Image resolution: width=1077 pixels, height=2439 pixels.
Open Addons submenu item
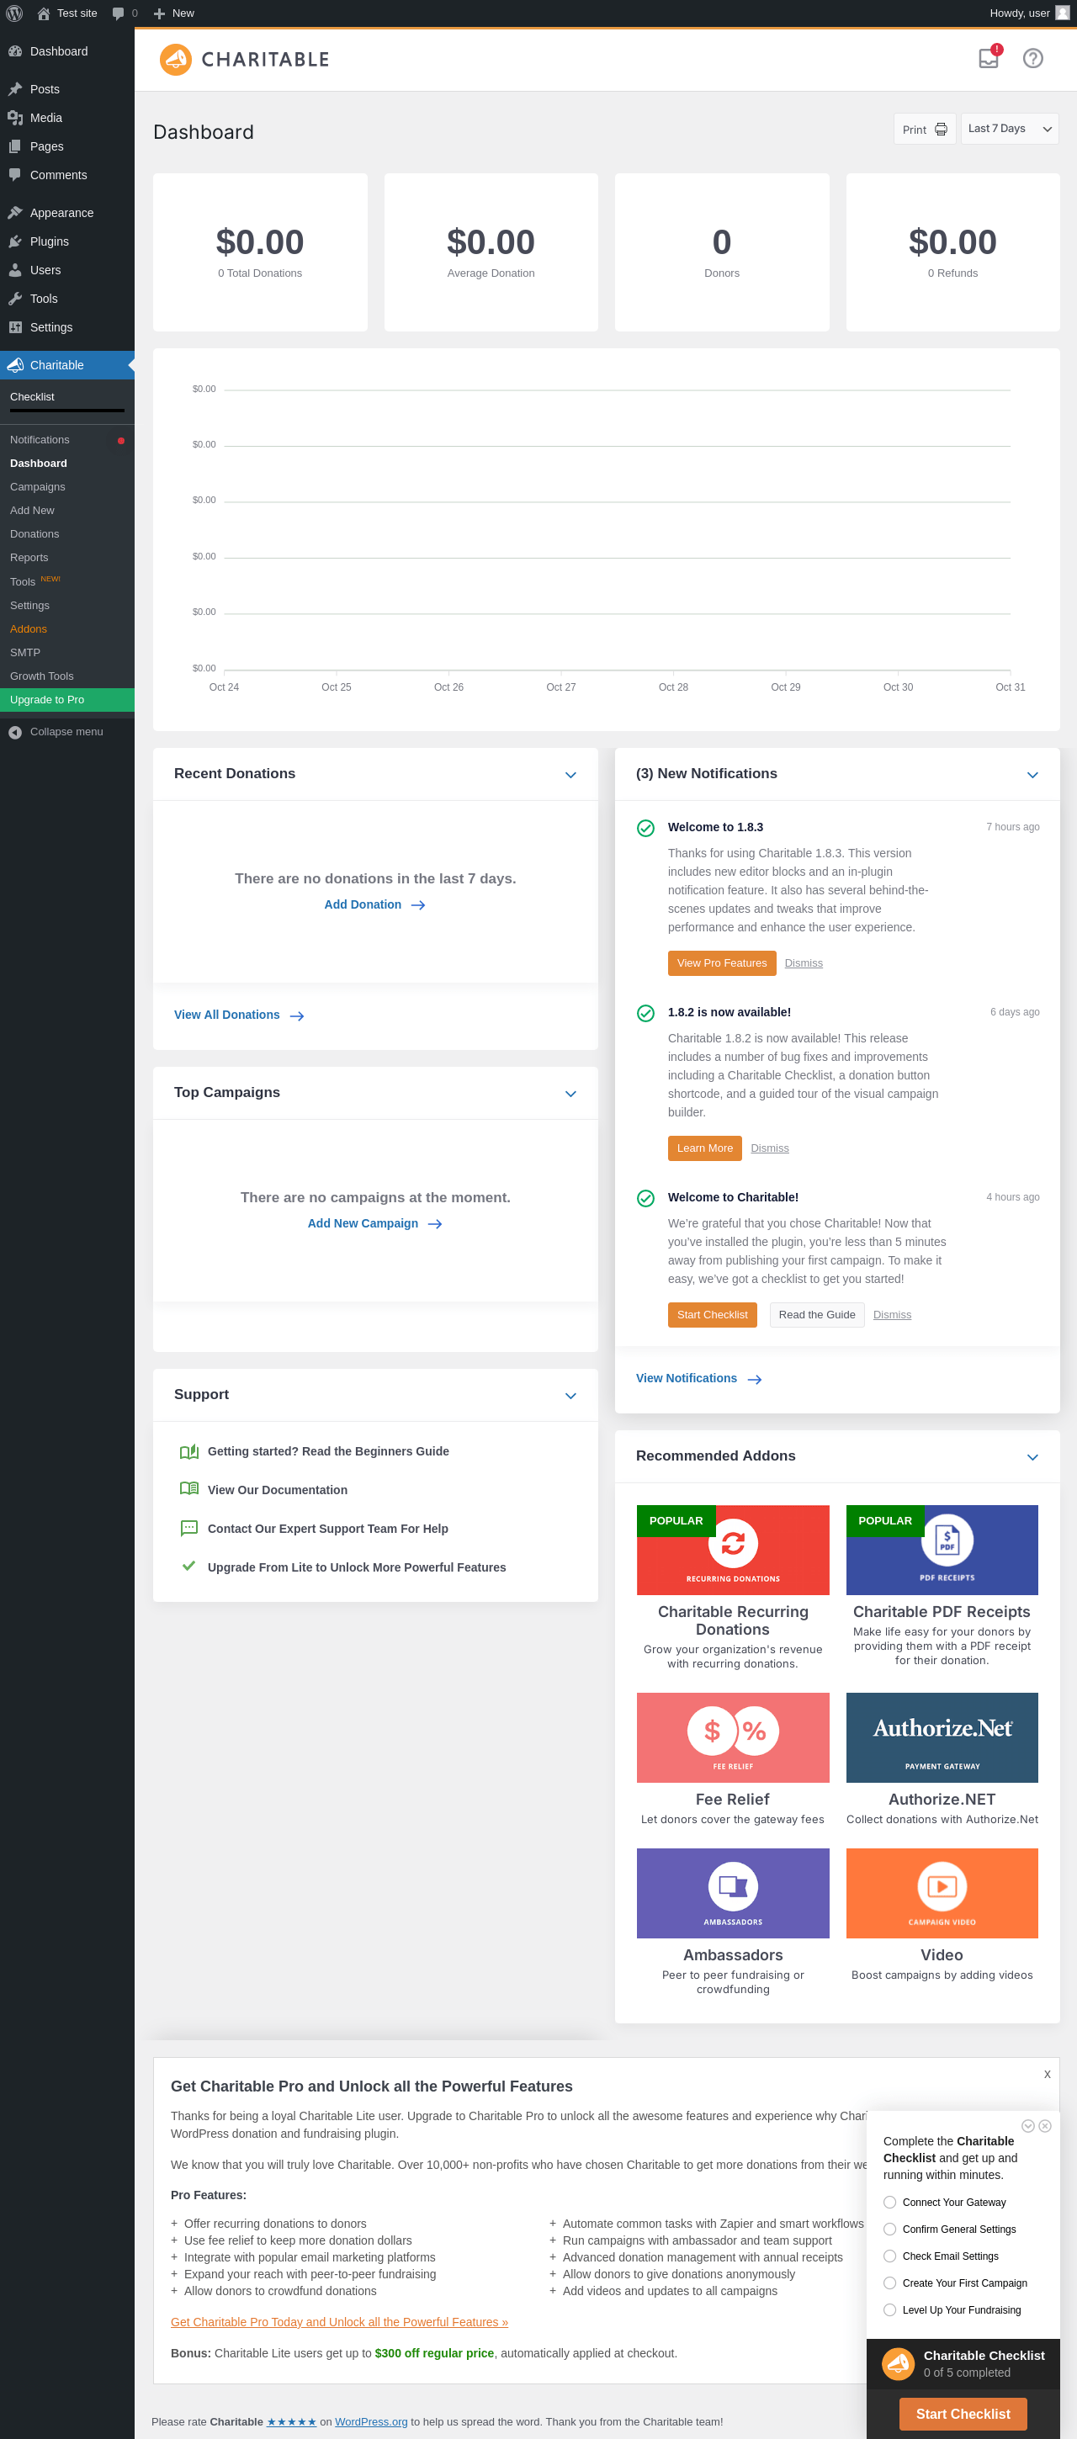point(67,628)
